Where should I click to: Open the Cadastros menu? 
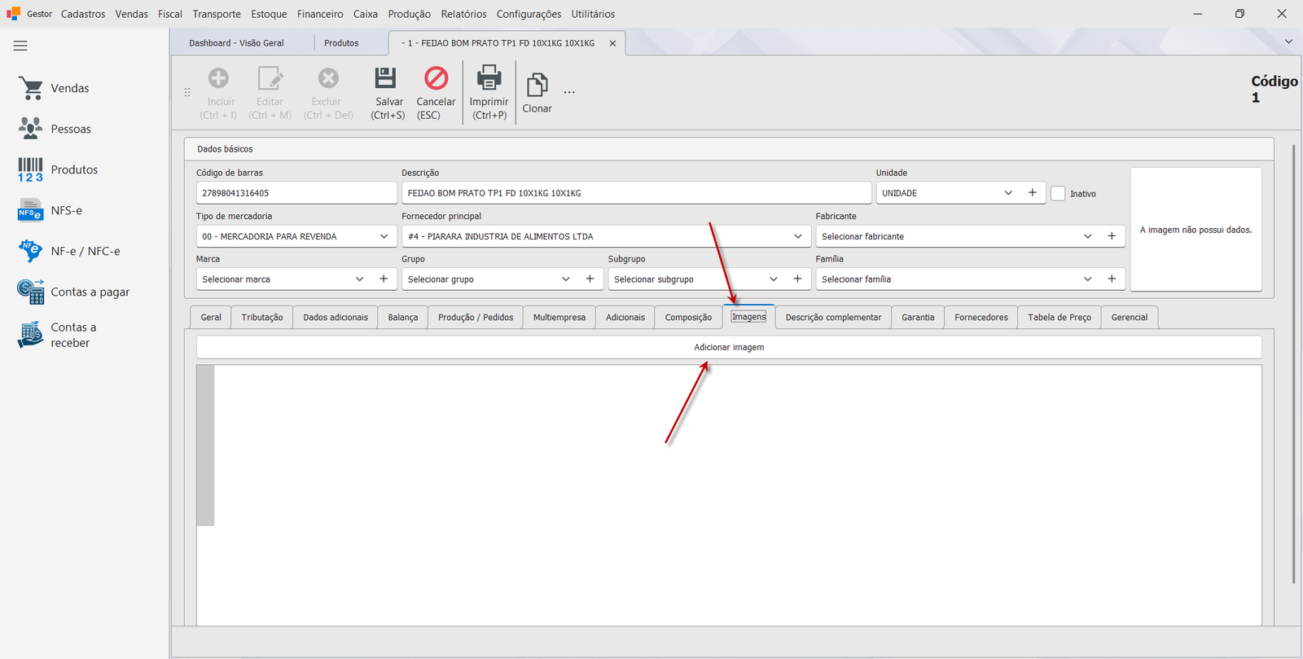(x=83, y=14)
